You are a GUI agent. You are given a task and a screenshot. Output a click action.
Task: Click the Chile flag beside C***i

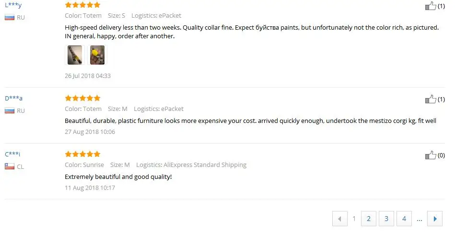pos(9,166)
